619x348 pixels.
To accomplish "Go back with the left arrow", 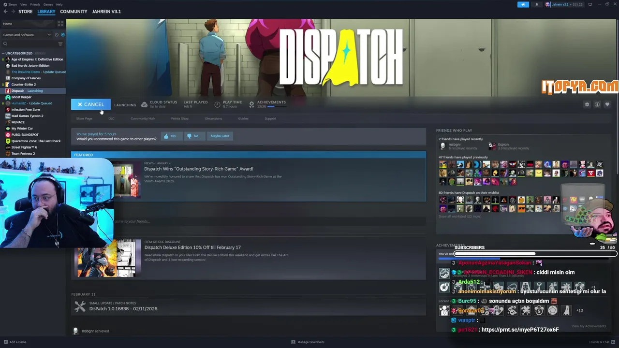I will point(5,12).
